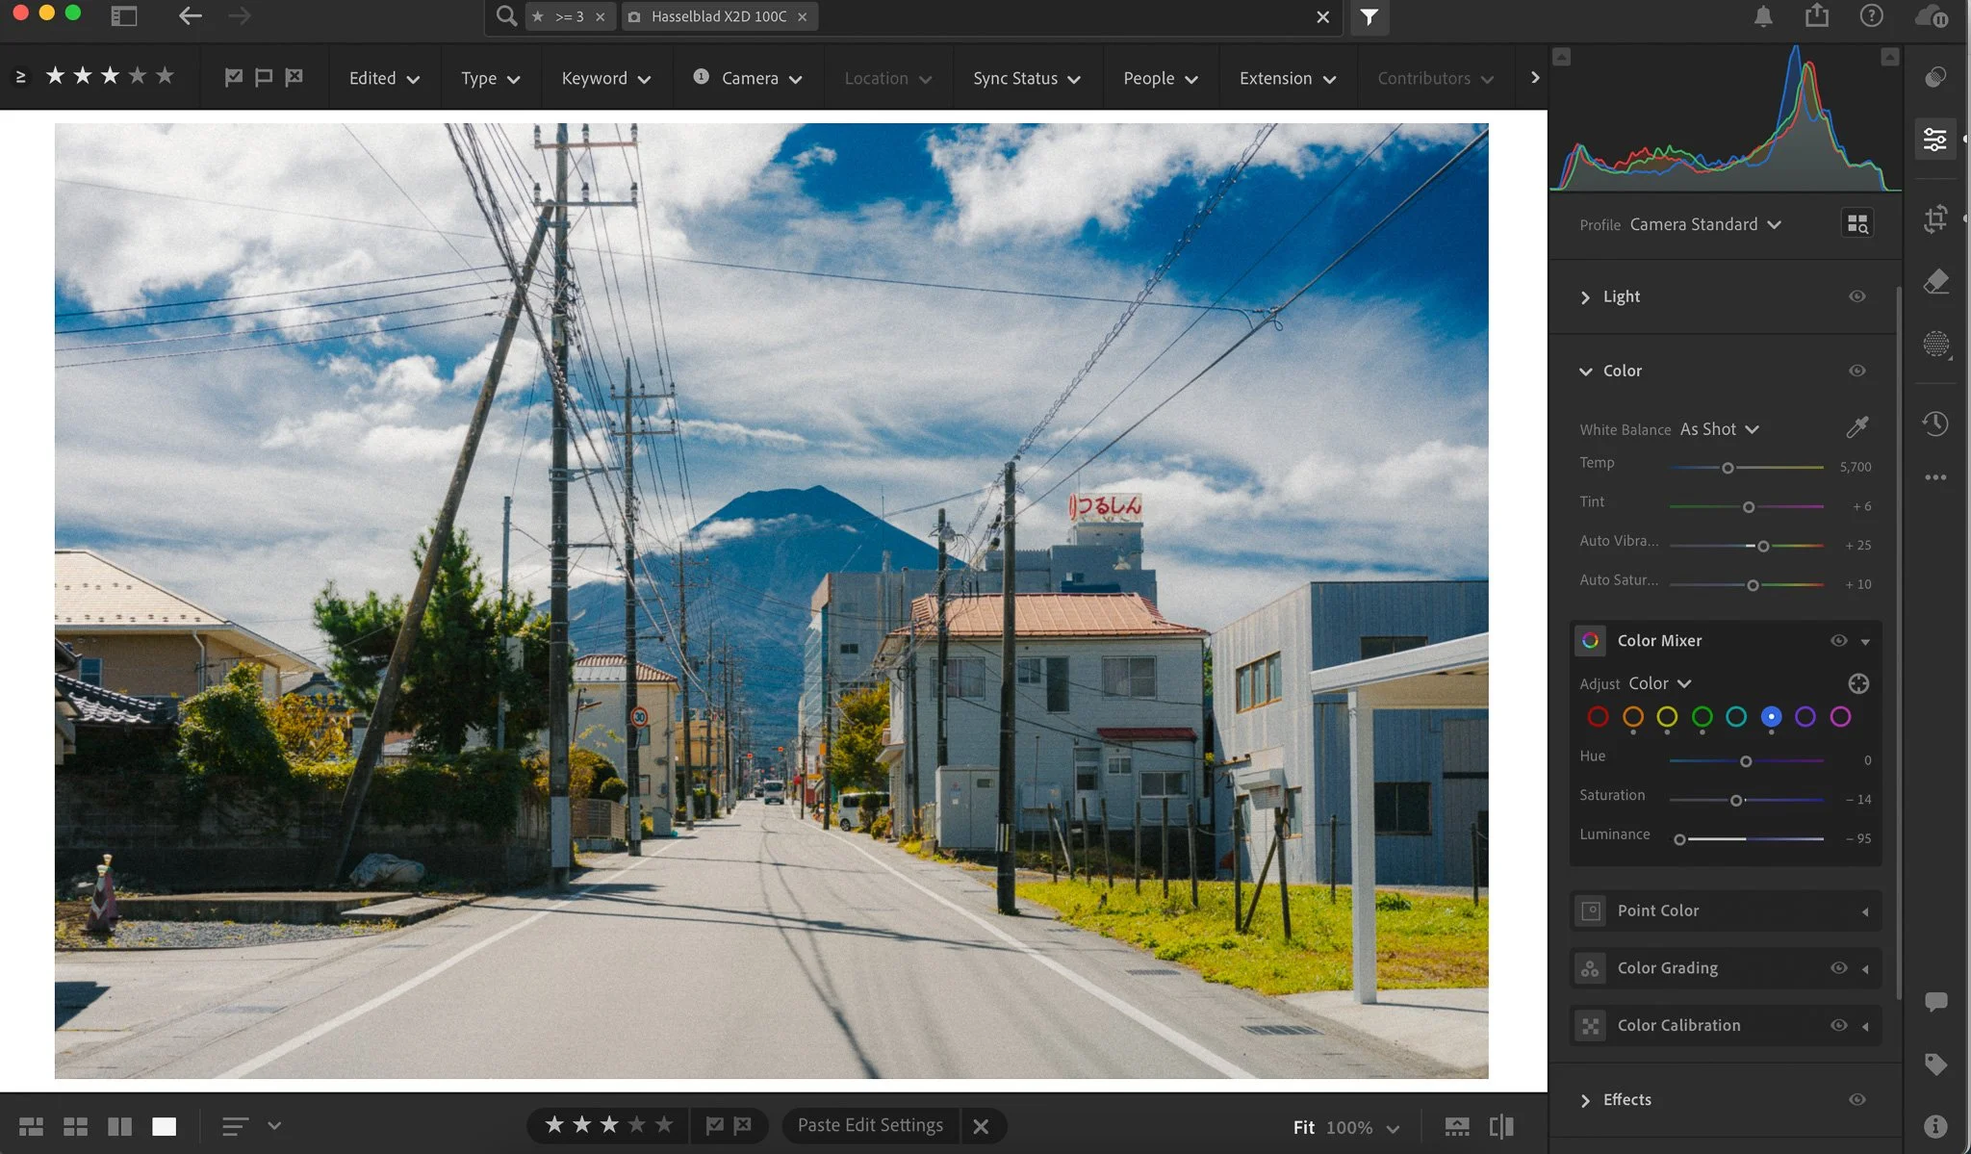1971x1154 pixels.
Task: Click Paste Edit Settings button
Action: 869,1125
